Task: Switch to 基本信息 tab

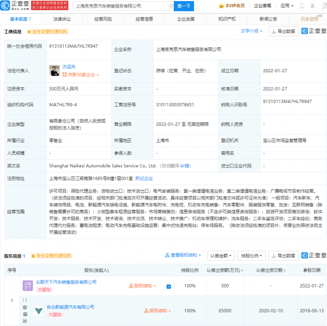Action: [20, 19]
